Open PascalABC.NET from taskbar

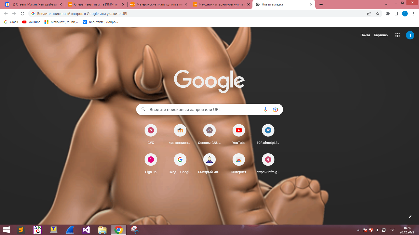[x=37, y=230]
